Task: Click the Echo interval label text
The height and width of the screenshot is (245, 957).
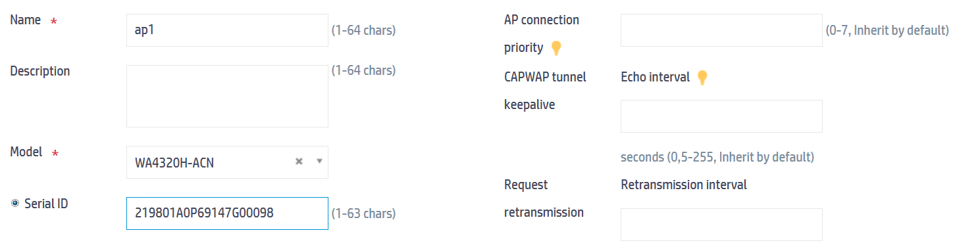Action: point(656,77)
